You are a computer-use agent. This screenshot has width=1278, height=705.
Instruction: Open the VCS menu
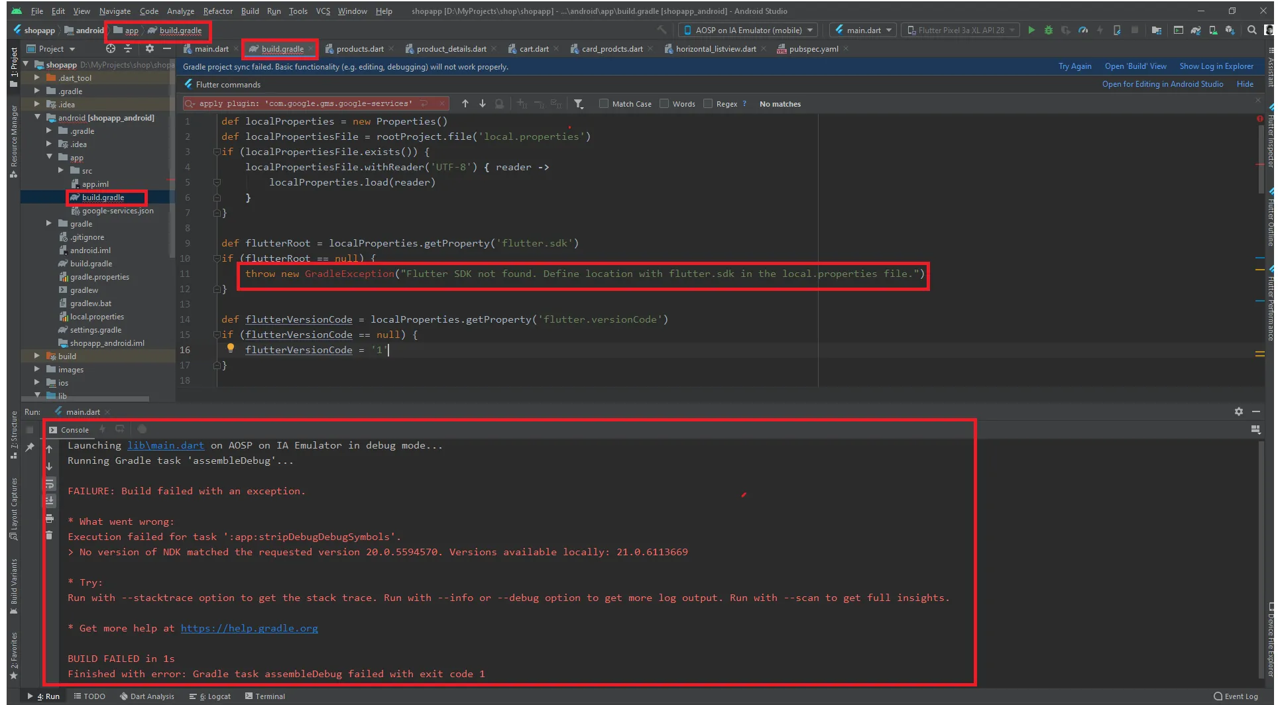pos(323,11)
